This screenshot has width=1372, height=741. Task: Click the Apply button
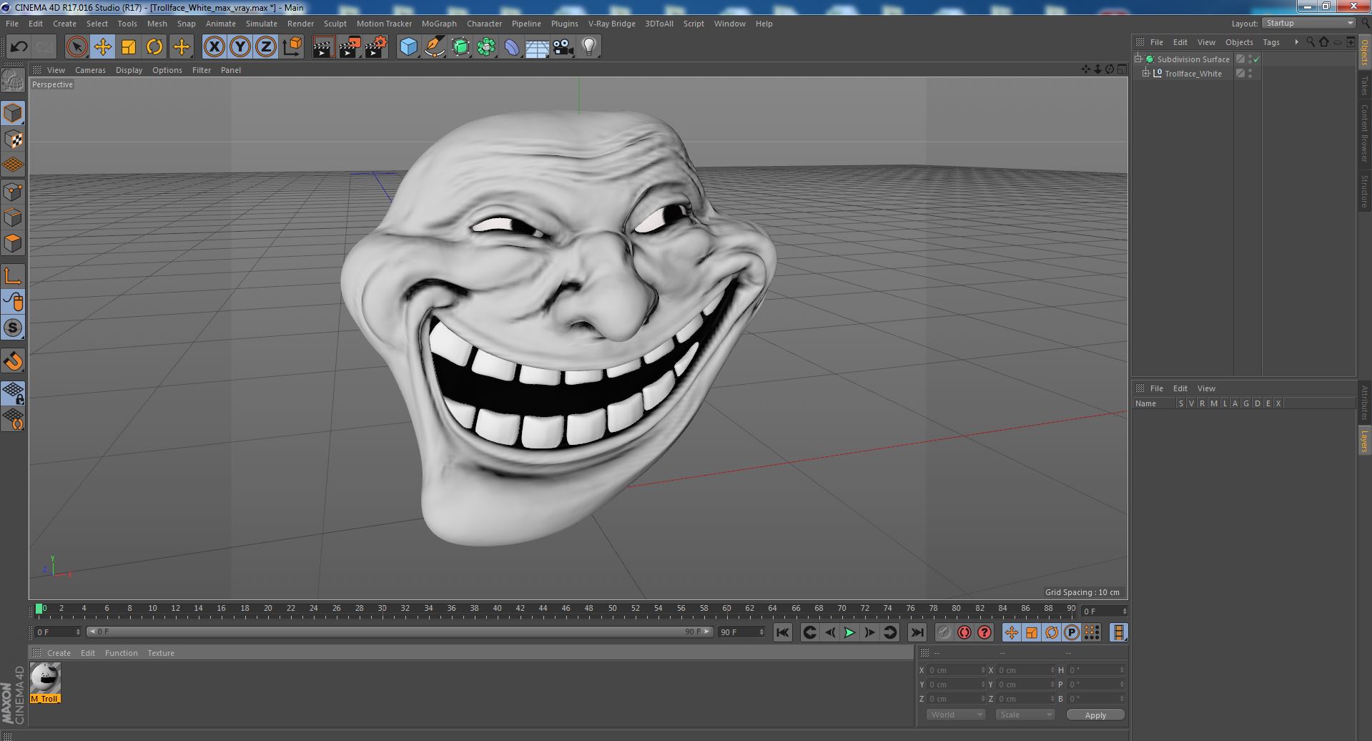[1095, 715]
